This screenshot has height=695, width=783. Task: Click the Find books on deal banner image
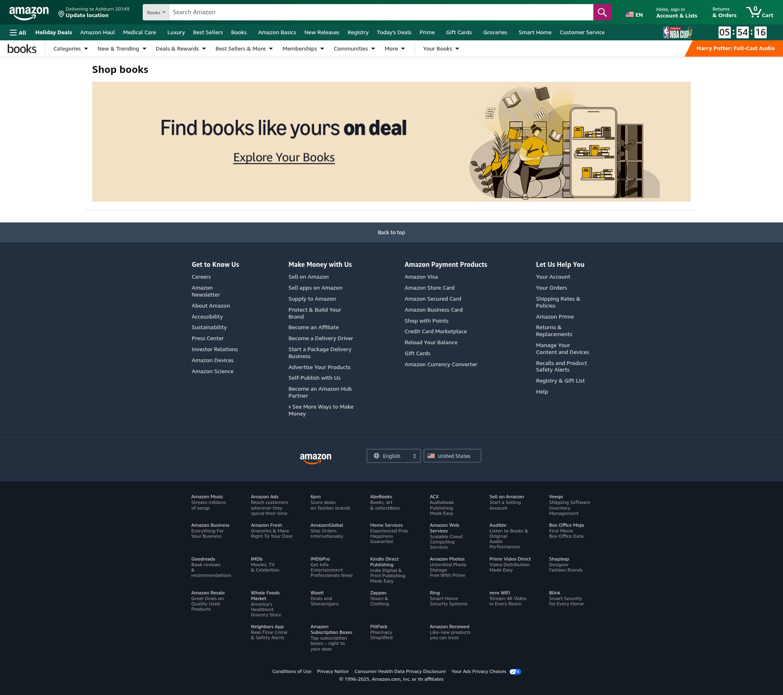click(x=391, y=142)
